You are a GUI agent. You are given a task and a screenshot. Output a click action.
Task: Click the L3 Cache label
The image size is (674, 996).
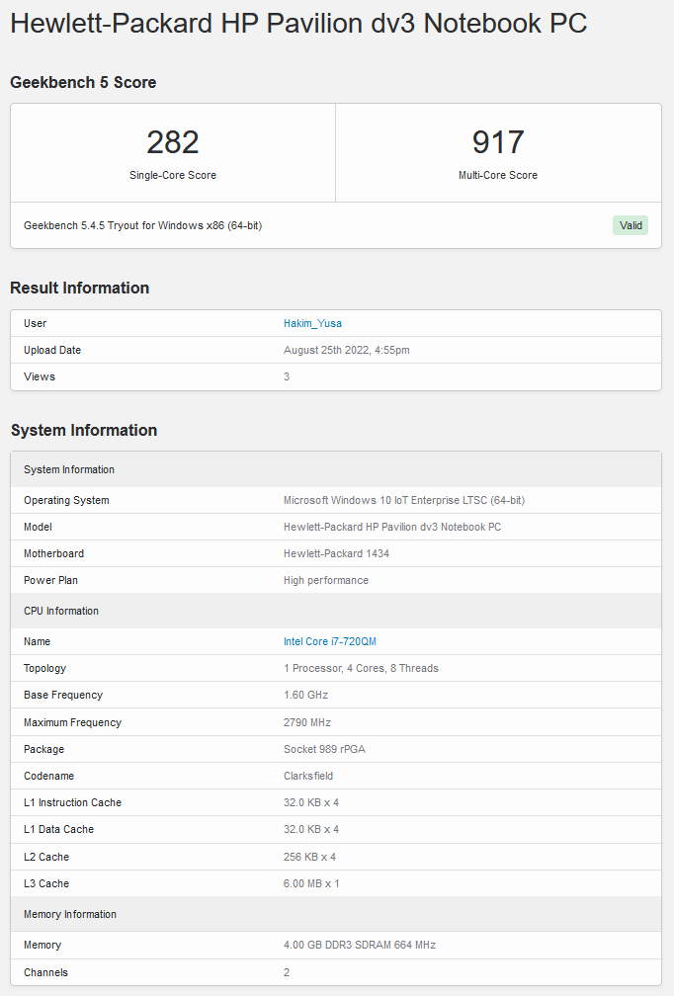point(46,883)
